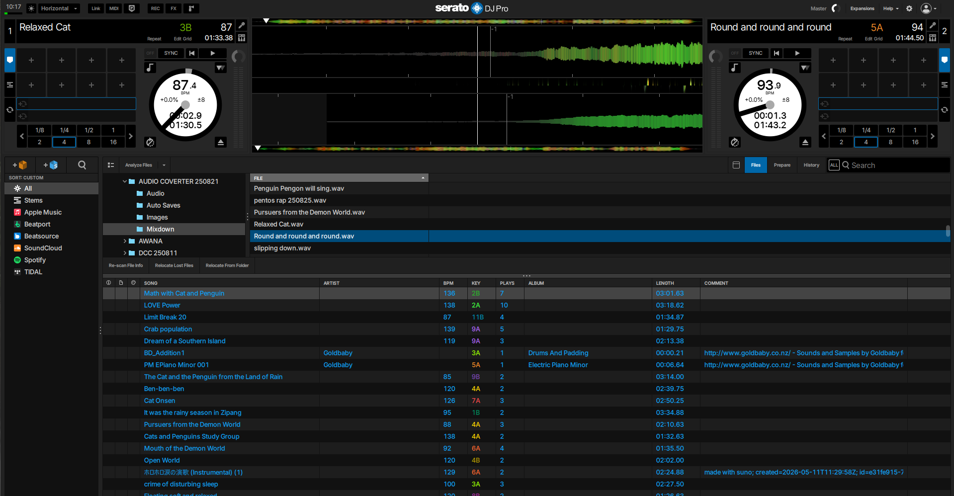954x496 pixels.
Task: Toggle the REC panel button
Action: pyautogui.click(x=156, y=8)
